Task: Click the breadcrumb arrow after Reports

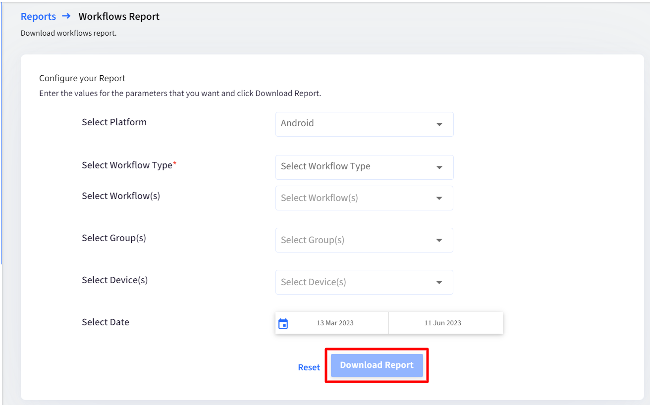Action: [66, 16]
